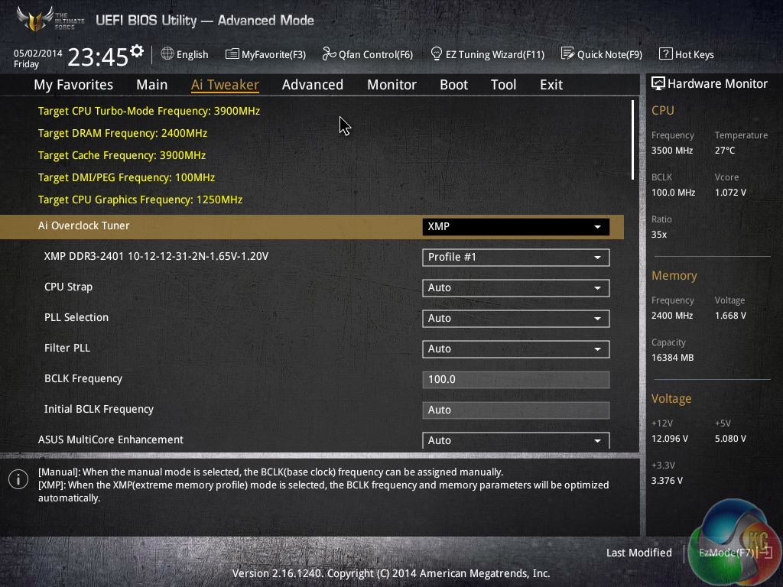
Task: Expand the Ai Overclock Tuner XMP dropdown
Action: tap(515, 226)
